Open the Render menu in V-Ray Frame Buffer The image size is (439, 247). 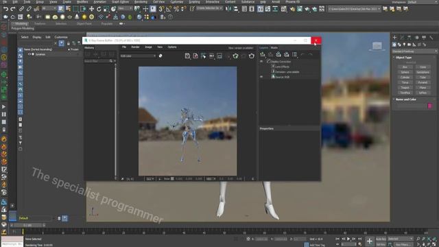tap(135, 47)
